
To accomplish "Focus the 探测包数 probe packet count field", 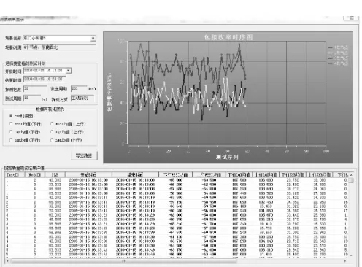I will click(35, 89).
